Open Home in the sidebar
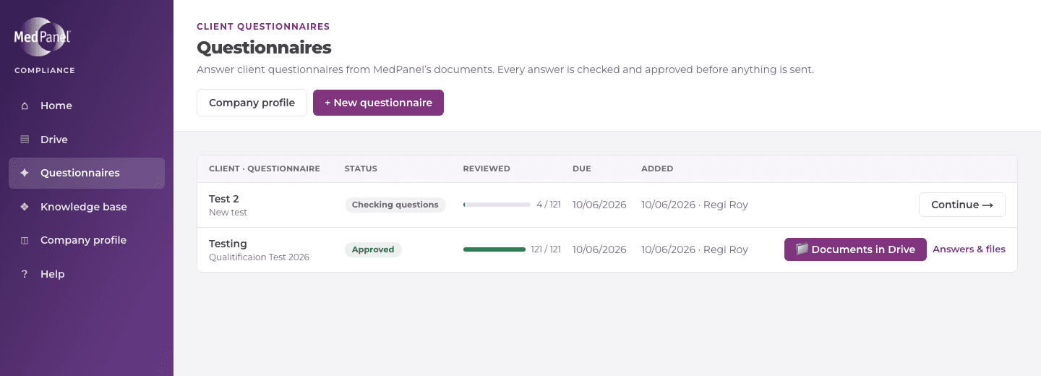This screenshot has width=1041, height=376. click(x=87, y=106)
